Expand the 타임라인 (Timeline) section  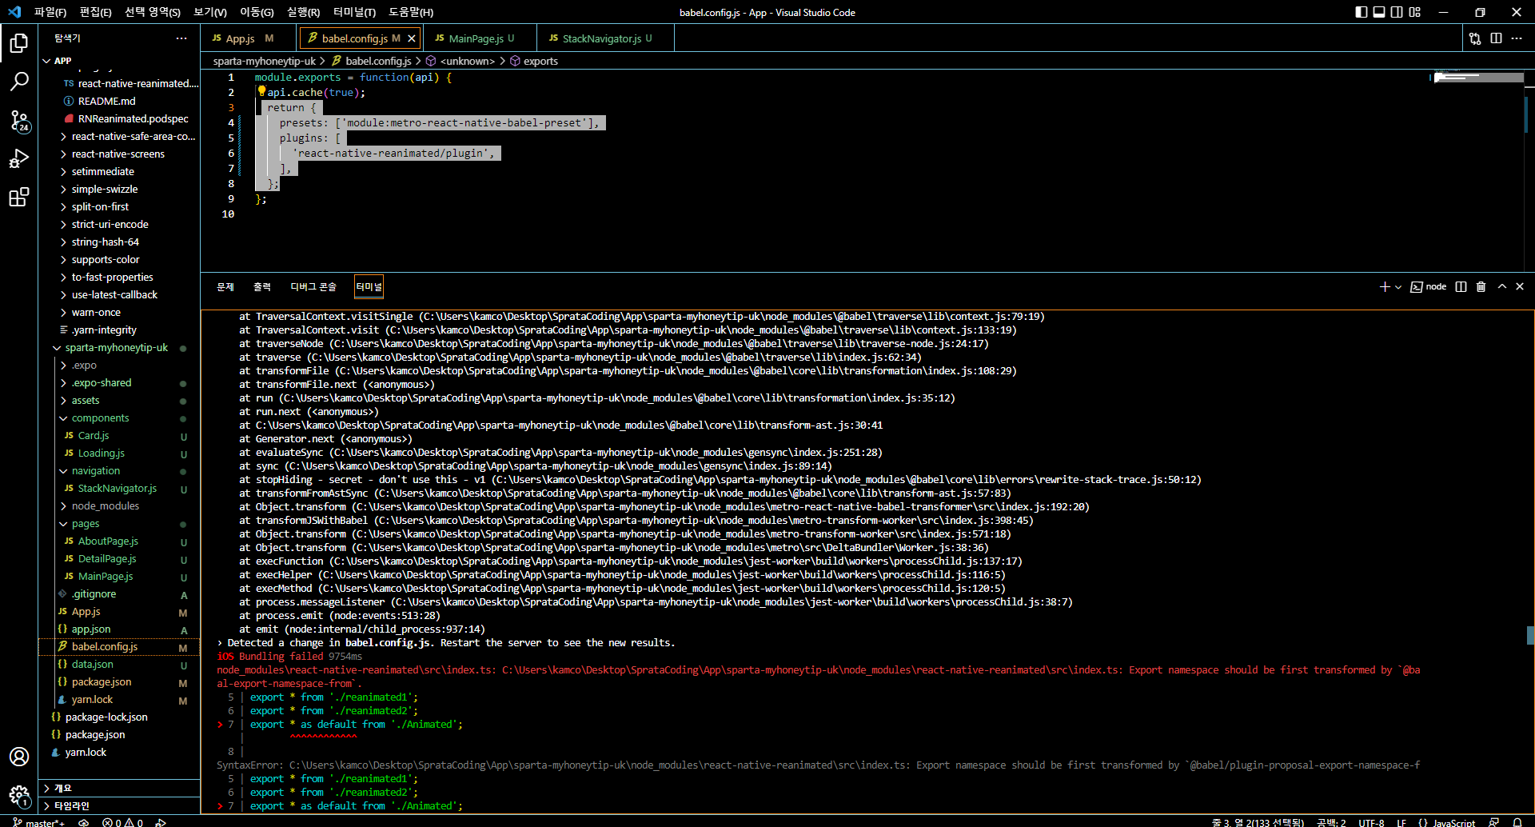click(120, 806)
